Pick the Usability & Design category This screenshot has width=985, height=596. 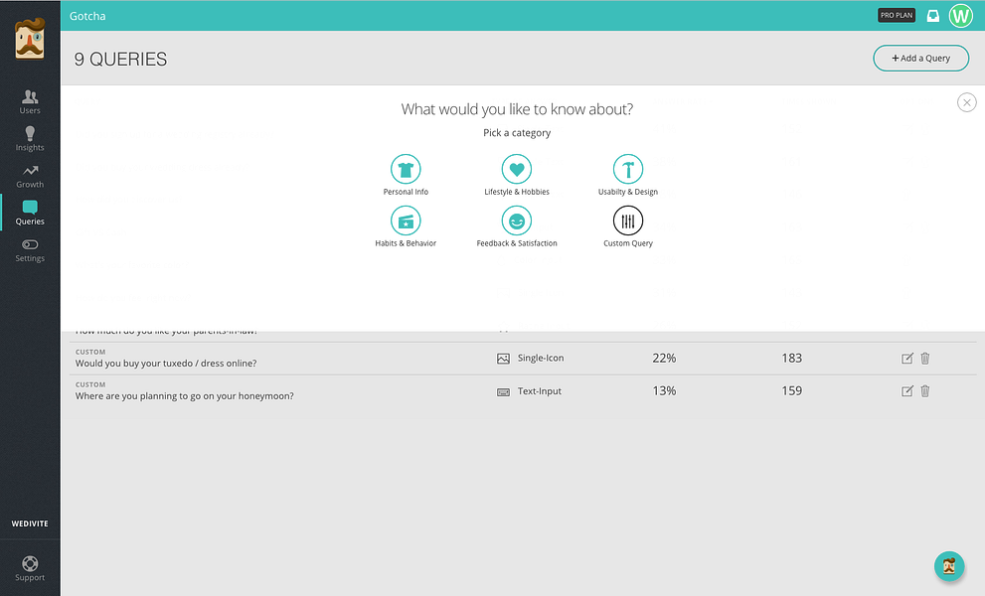628,175
